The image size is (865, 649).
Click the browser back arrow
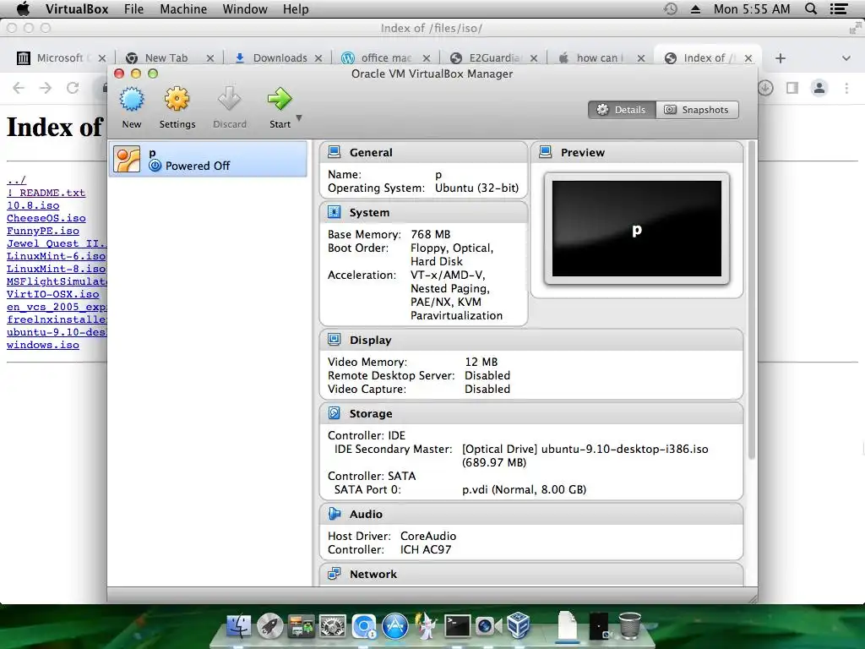tap(19, 88)
